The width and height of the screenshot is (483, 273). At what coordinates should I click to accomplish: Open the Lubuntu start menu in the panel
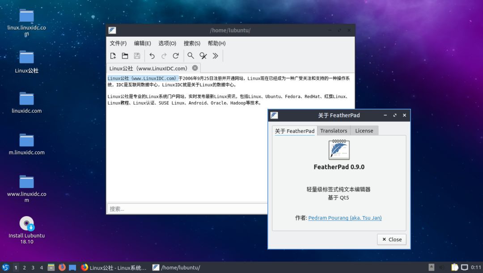point(5,268)
